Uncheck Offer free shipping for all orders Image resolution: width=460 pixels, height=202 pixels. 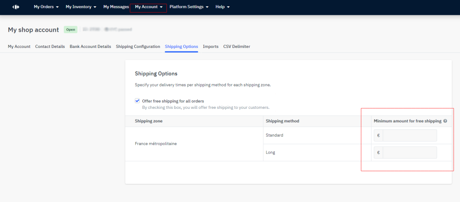pyautogui.click(x=137, y=101)
